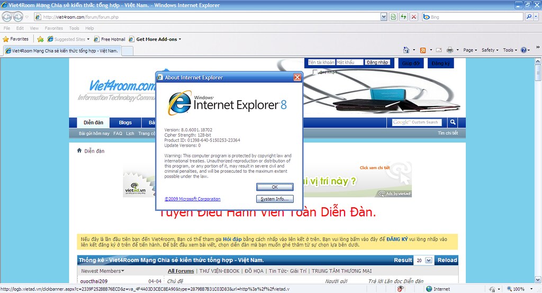The image size is (542, 293).
Task: Click the Hỏi đáp link in notice
Action: pos(232,239)
